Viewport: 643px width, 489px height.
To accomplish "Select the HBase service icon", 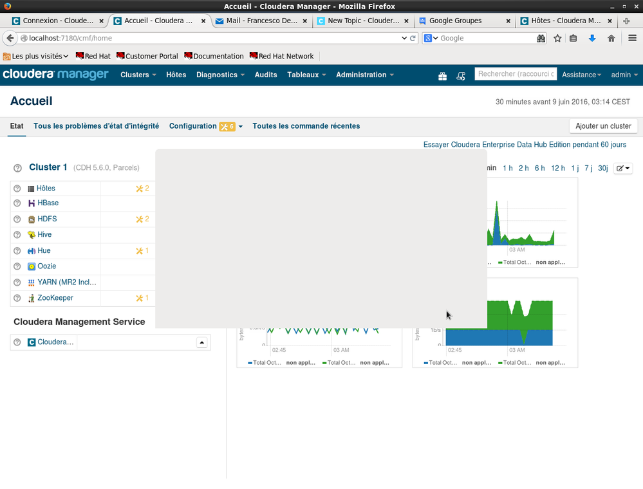I will (x=33, y=203).
